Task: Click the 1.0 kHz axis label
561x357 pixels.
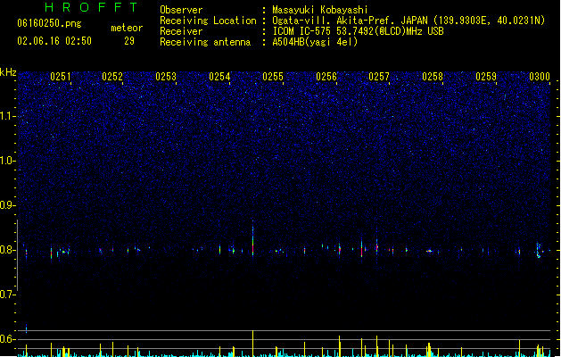Action: click(7, 161)
